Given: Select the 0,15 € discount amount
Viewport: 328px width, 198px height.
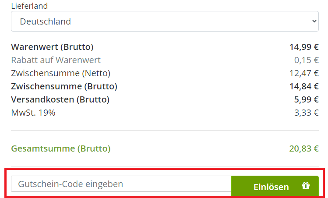Looking at the screenshot, I should (306, 60).
